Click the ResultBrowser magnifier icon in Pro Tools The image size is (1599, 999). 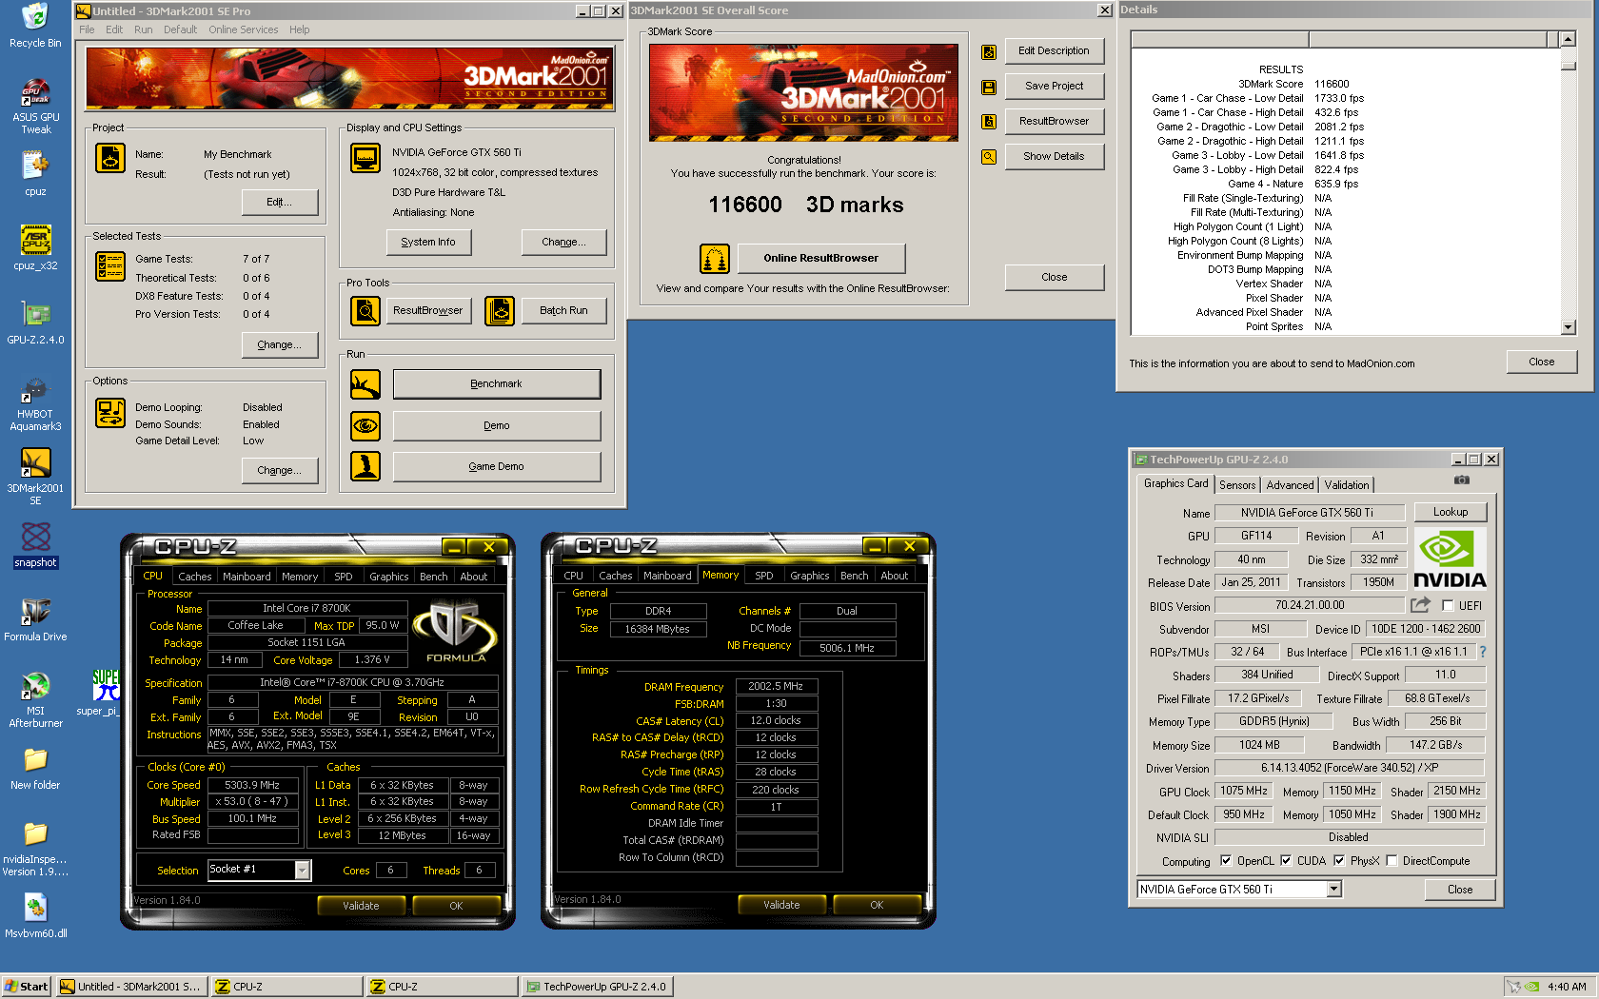[365, 310]
